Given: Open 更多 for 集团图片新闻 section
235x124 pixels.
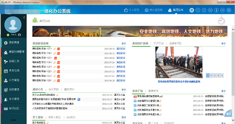Looking at the screenshot, I should point(224,44).
